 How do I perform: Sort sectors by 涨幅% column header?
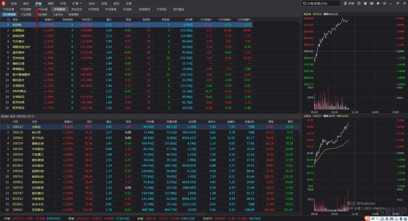click(x=49, y=20)
